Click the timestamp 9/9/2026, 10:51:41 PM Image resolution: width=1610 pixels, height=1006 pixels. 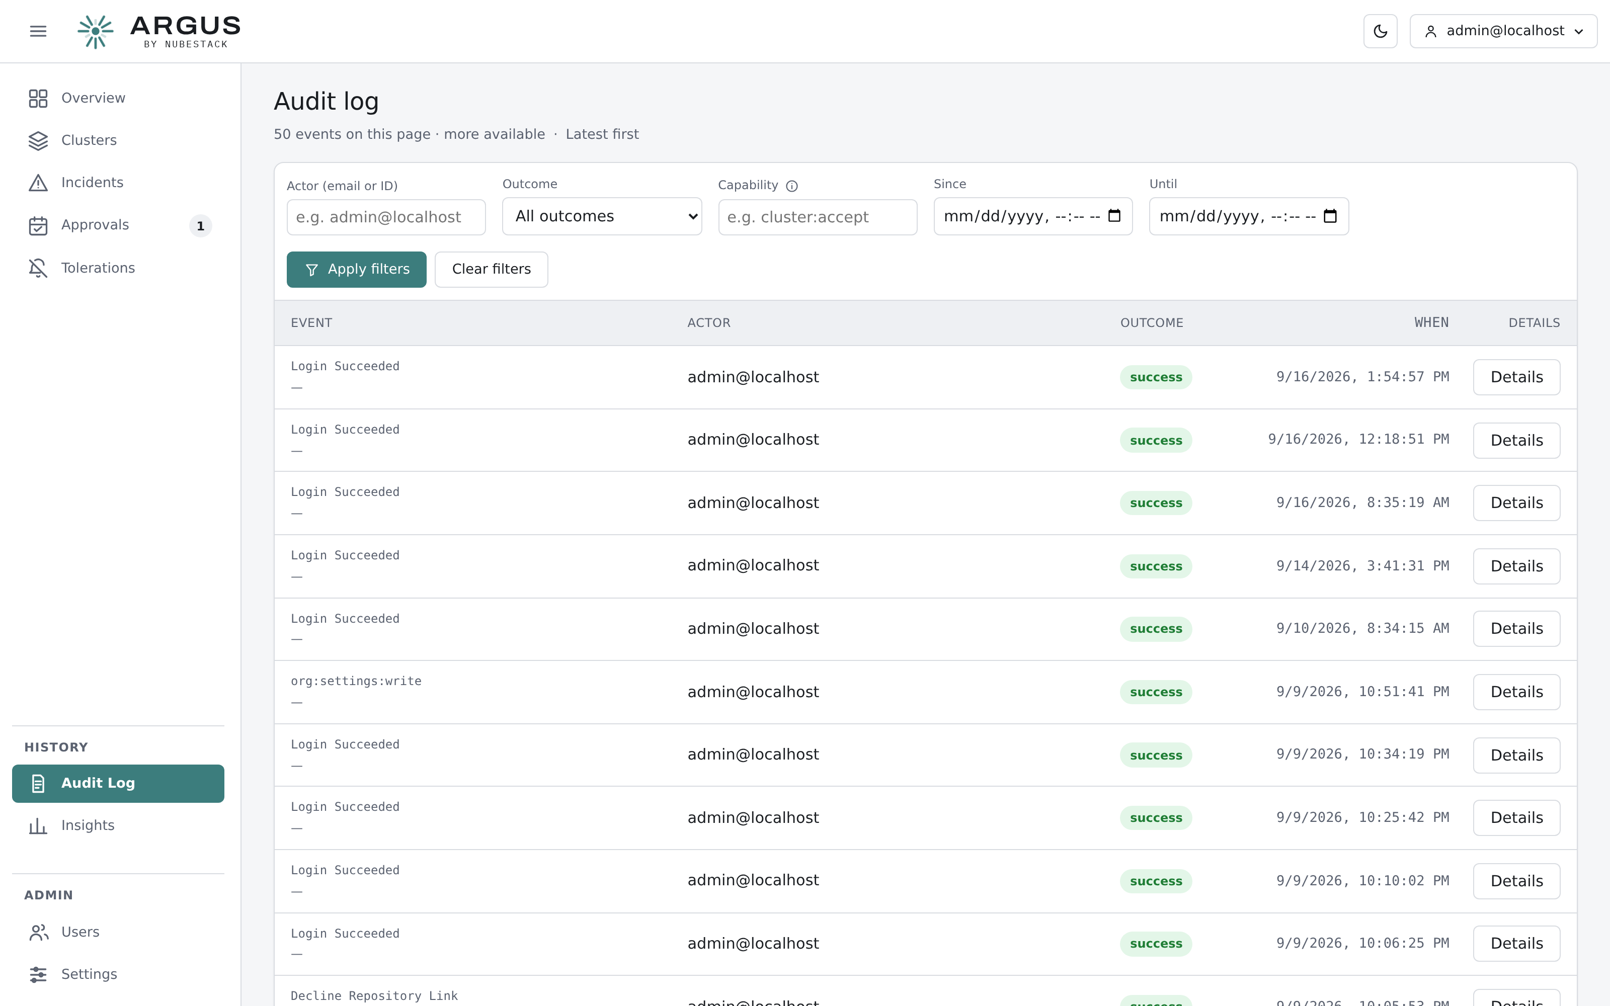pos(1362,692)
